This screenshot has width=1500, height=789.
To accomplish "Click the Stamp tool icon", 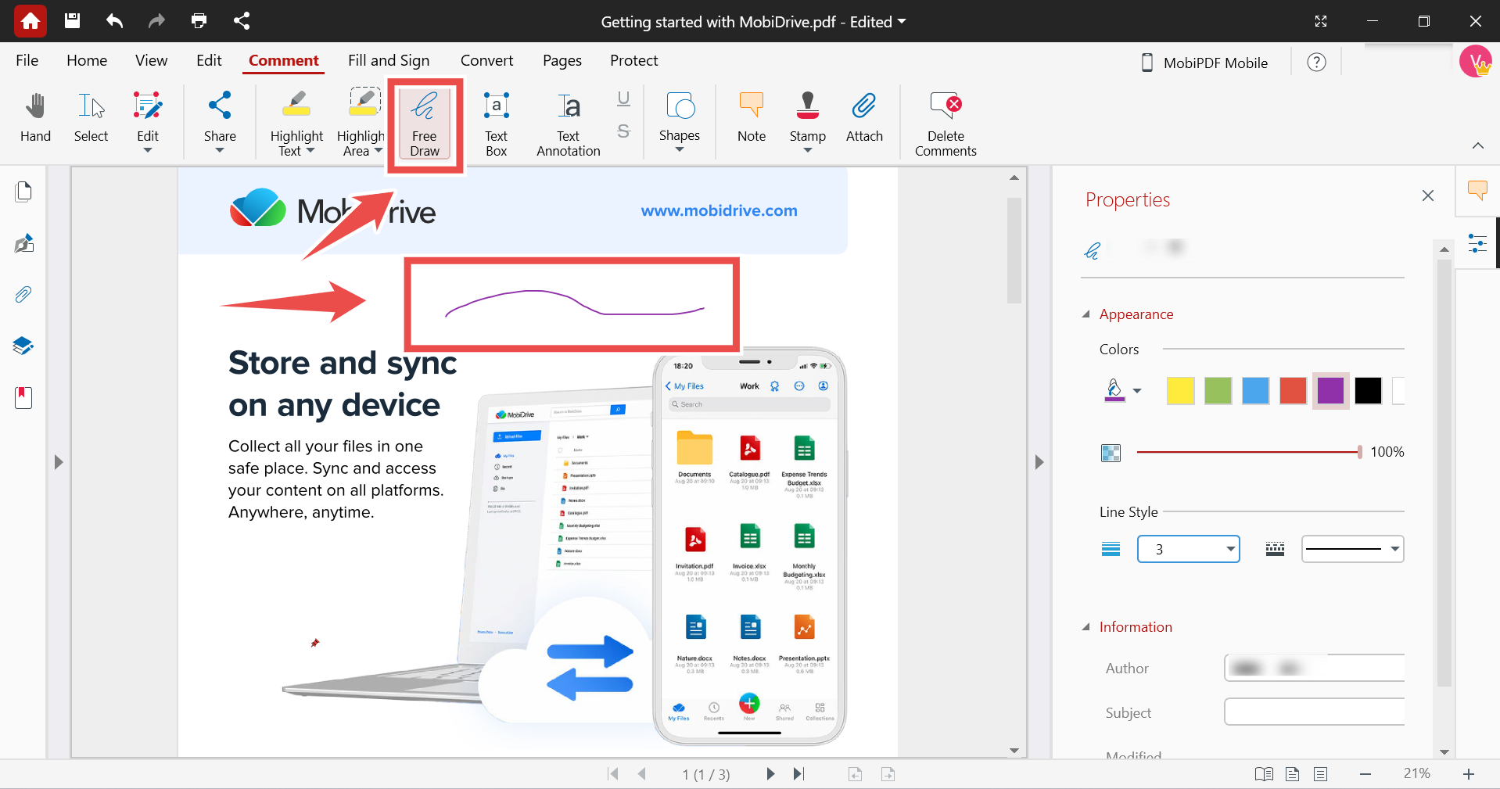I will [807, 106].
